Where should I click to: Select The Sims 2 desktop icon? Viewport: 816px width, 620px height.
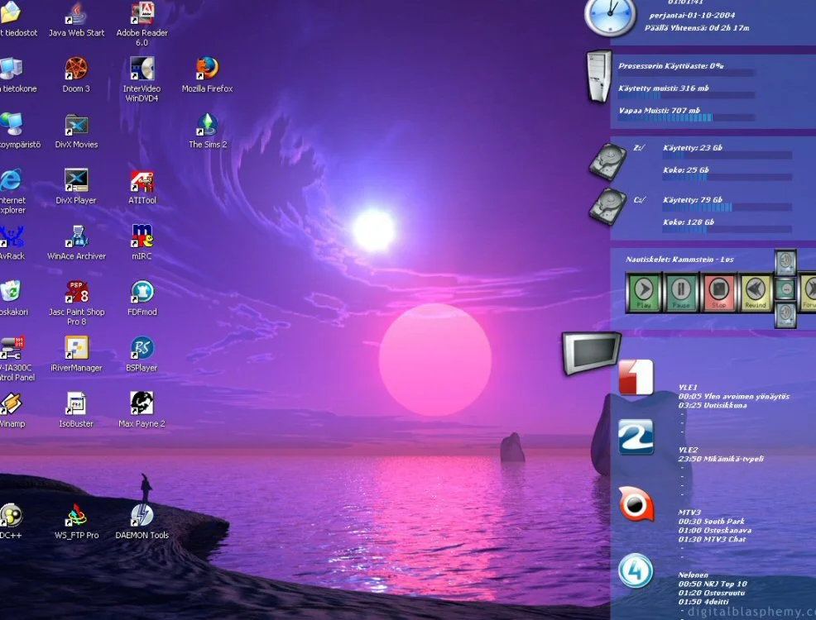[207, 124]
